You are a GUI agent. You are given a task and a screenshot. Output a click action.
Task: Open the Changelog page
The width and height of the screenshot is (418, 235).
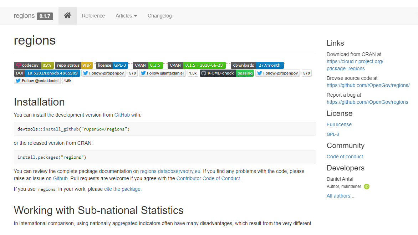(160, 16)
